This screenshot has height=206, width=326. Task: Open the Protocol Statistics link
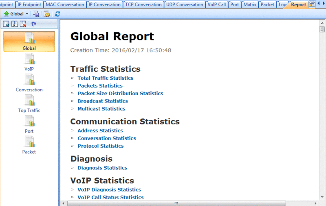101,146
